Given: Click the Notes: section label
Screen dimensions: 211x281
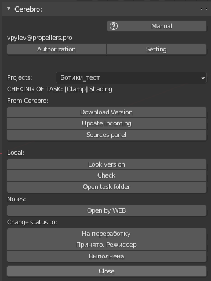Looking at the screenshot, I should point(16,199).
